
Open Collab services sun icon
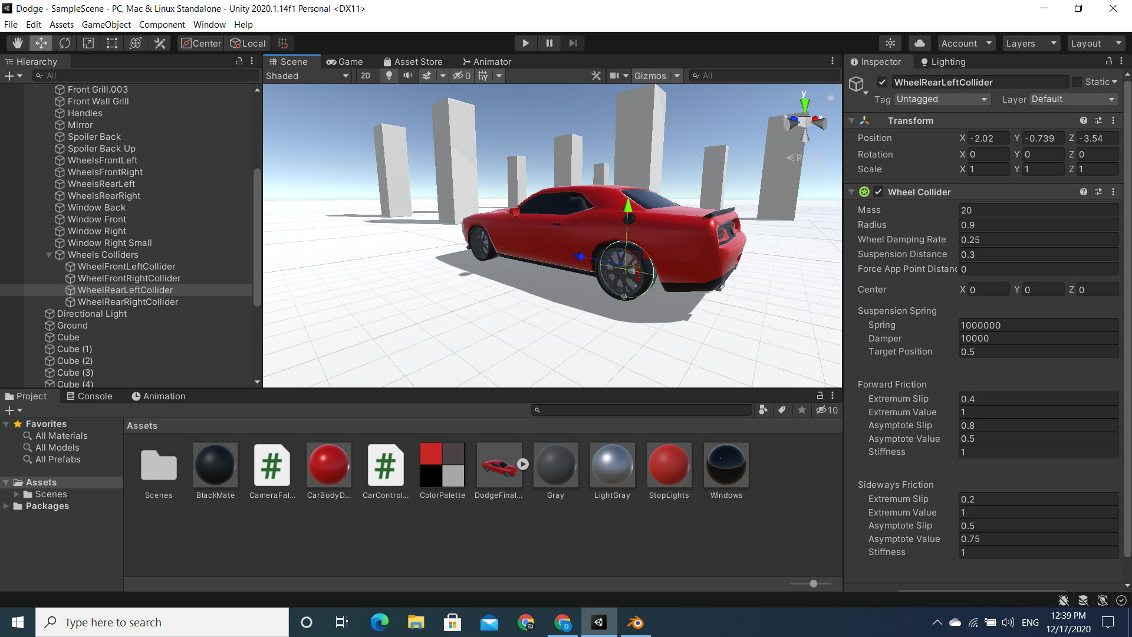[890, 43]
